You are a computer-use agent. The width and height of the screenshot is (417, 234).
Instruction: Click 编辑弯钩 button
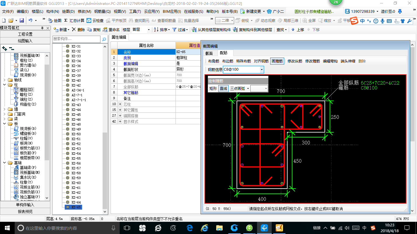coord(330,61)
